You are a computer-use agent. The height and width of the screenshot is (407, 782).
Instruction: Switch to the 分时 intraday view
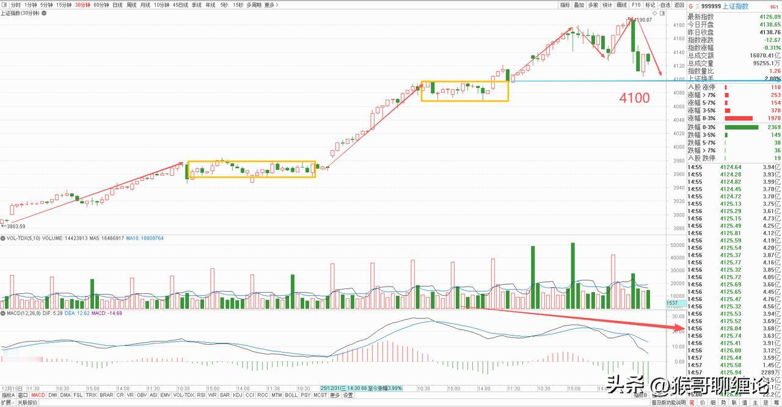pos(15,4)
